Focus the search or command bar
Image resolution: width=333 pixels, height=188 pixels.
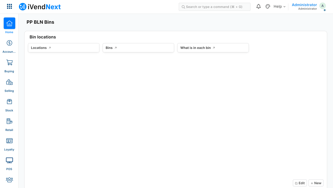click(x=215, y=7)
